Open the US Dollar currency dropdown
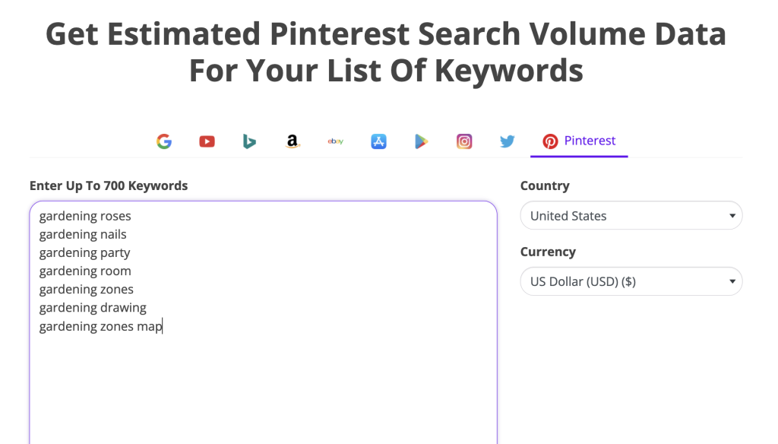The width and height of the screenshot is (778, 444). point(631,281)
